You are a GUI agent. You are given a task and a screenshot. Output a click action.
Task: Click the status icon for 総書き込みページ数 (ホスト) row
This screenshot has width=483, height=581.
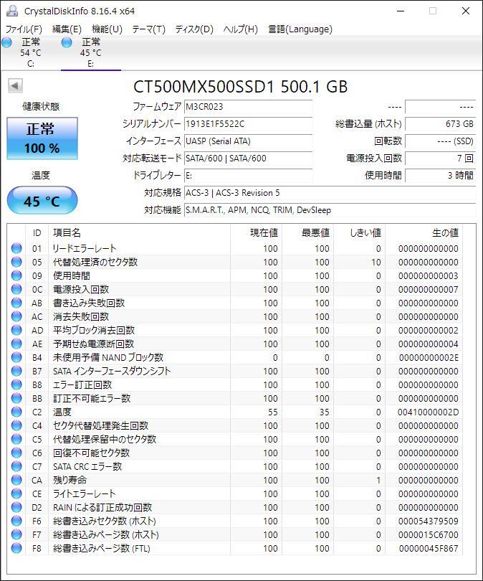(x=16, y=534)
